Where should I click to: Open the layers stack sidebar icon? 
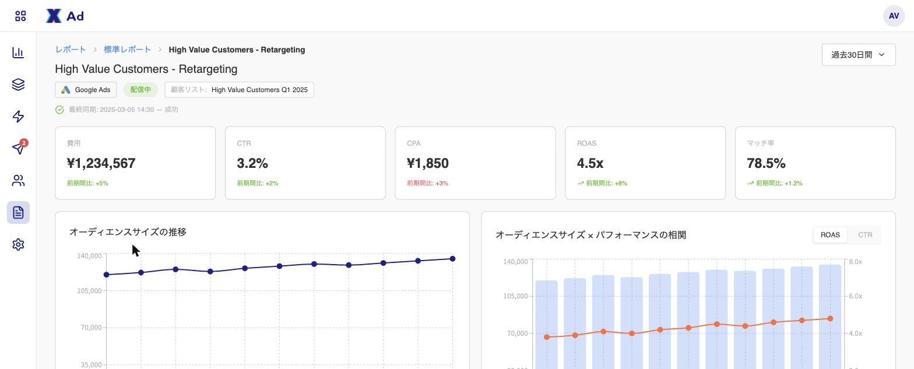coord(18,85)
